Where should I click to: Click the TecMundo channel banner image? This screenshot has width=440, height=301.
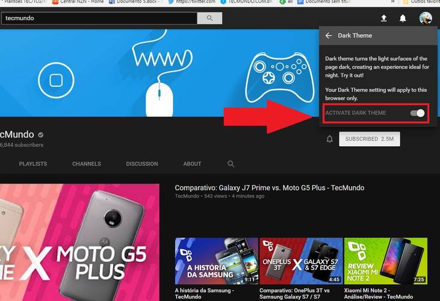[x=159, y=73]
